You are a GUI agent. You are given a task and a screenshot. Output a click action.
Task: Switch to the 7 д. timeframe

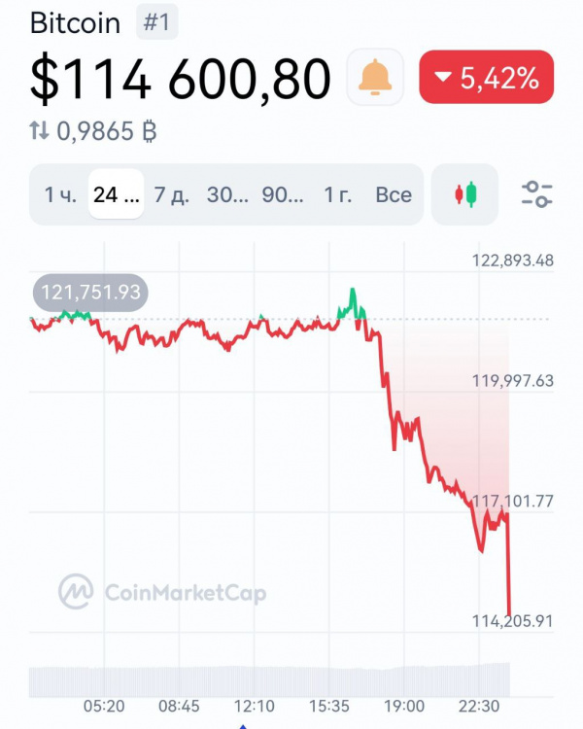point(172,194)
